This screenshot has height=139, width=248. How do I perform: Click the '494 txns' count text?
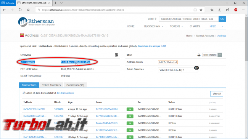pyautogui.click(x=65, y=76)
